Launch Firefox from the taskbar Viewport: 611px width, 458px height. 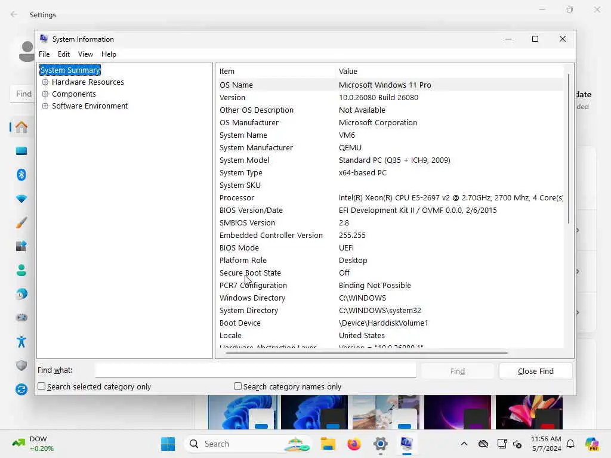[x=354, y=444]
